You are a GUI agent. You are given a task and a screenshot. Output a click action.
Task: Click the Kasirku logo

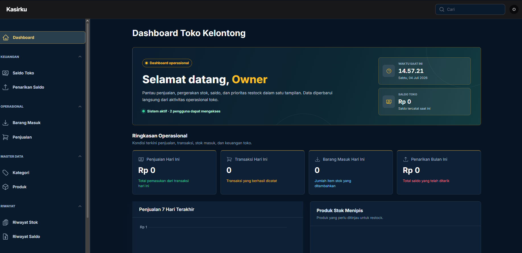[16, 9]
